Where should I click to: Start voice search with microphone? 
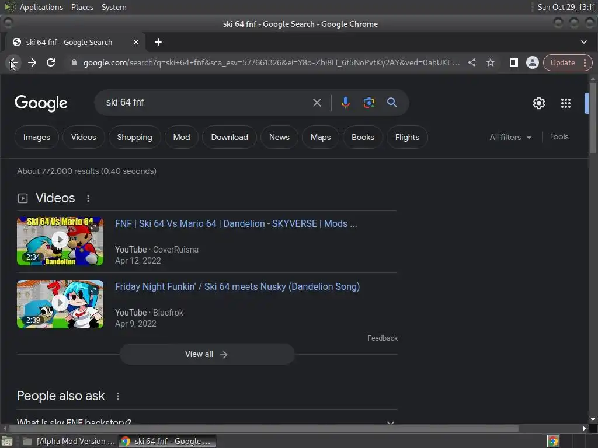346,103
